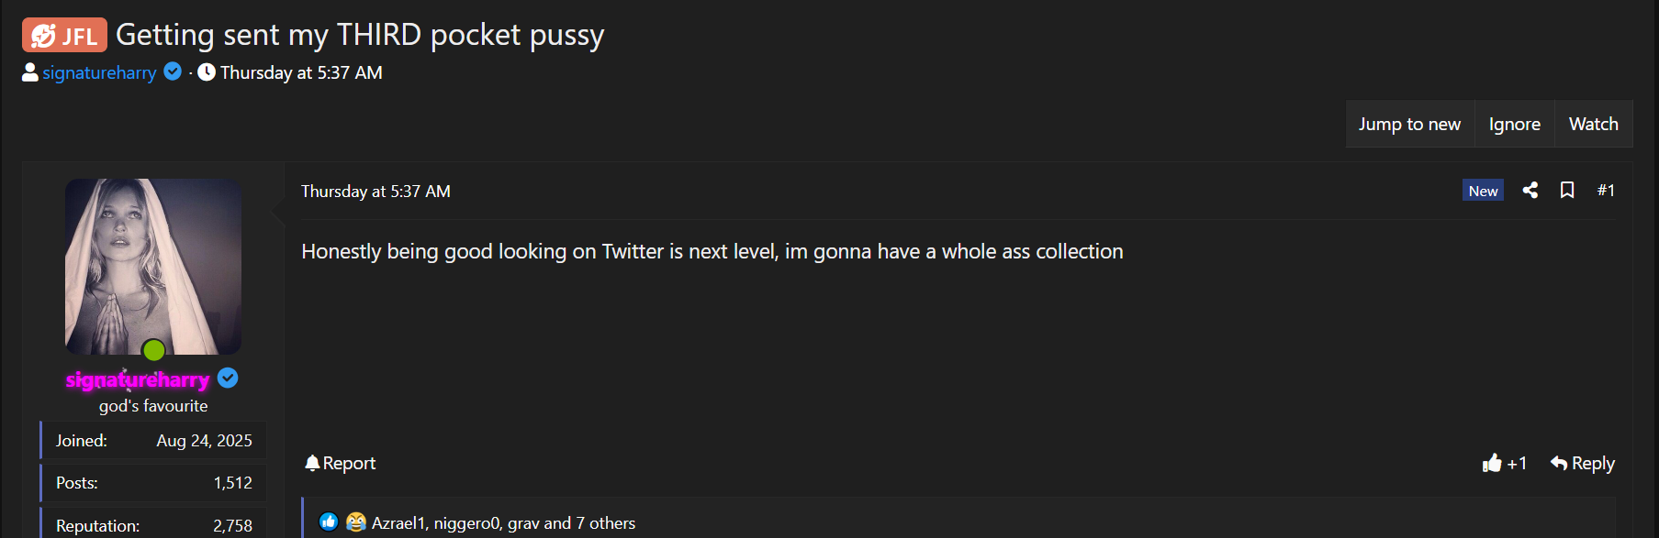
Task: Click the Jump to new button
Action: click(x=1410, y=123)
